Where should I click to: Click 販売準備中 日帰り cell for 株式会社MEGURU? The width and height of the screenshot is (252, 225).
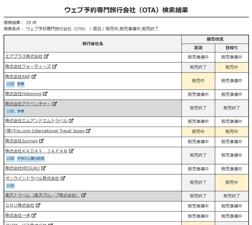[x=232, y=169]
